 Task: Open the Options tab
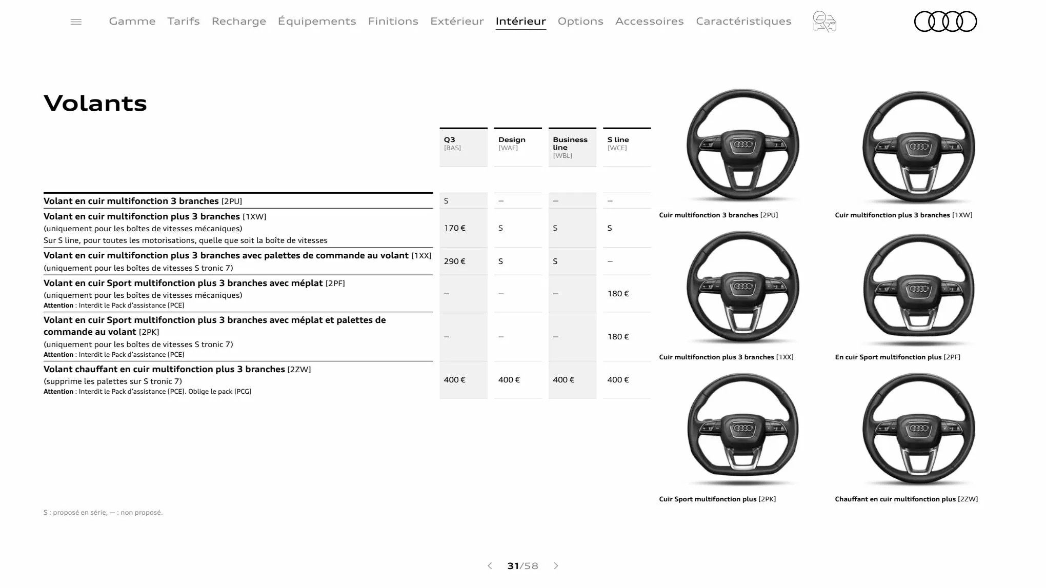[580, 21]
